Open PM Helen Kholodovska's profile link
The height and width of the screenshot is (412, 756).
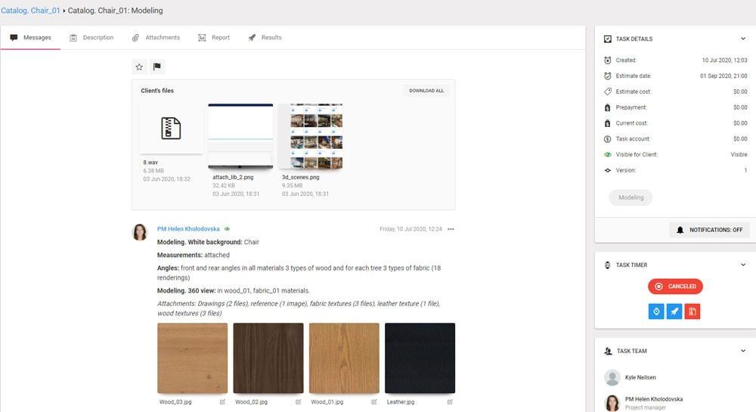click(x=188, y=229)
